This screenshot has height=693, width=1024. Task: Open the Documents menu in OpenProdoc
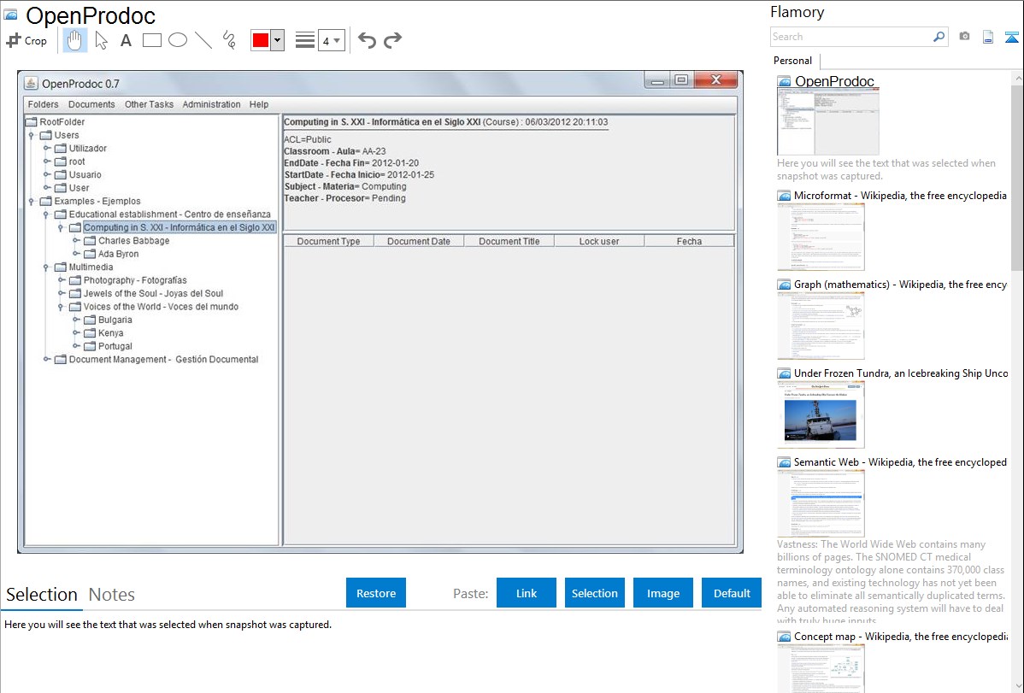91,104
